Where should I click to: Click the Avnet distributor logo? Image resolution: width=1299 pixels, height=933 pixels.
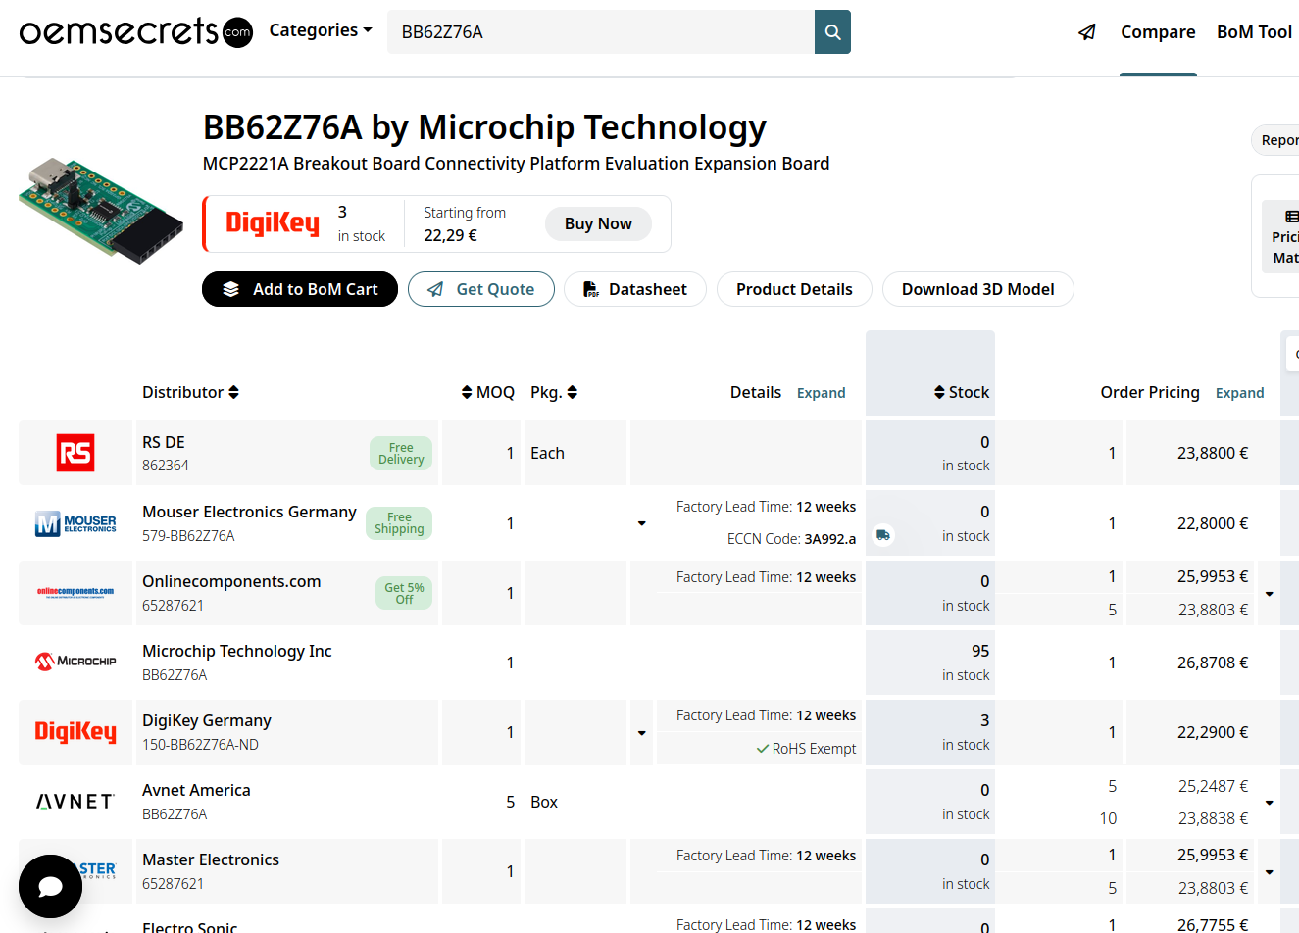point(75,802)
